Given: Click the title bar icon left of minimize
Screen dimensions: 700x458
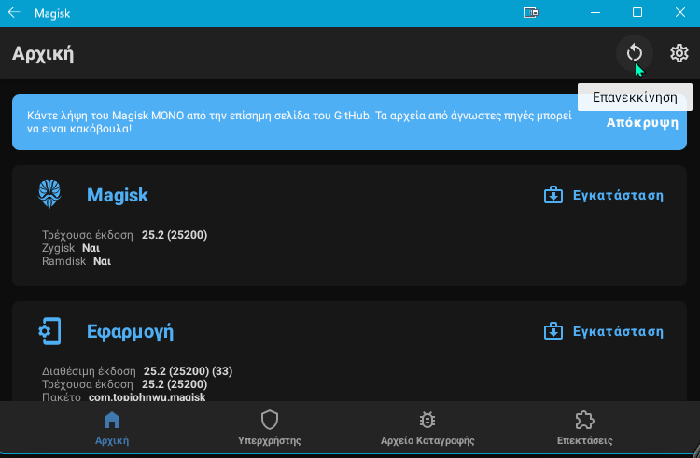Looking at the screenshot, I should click(x=531, y=13).
